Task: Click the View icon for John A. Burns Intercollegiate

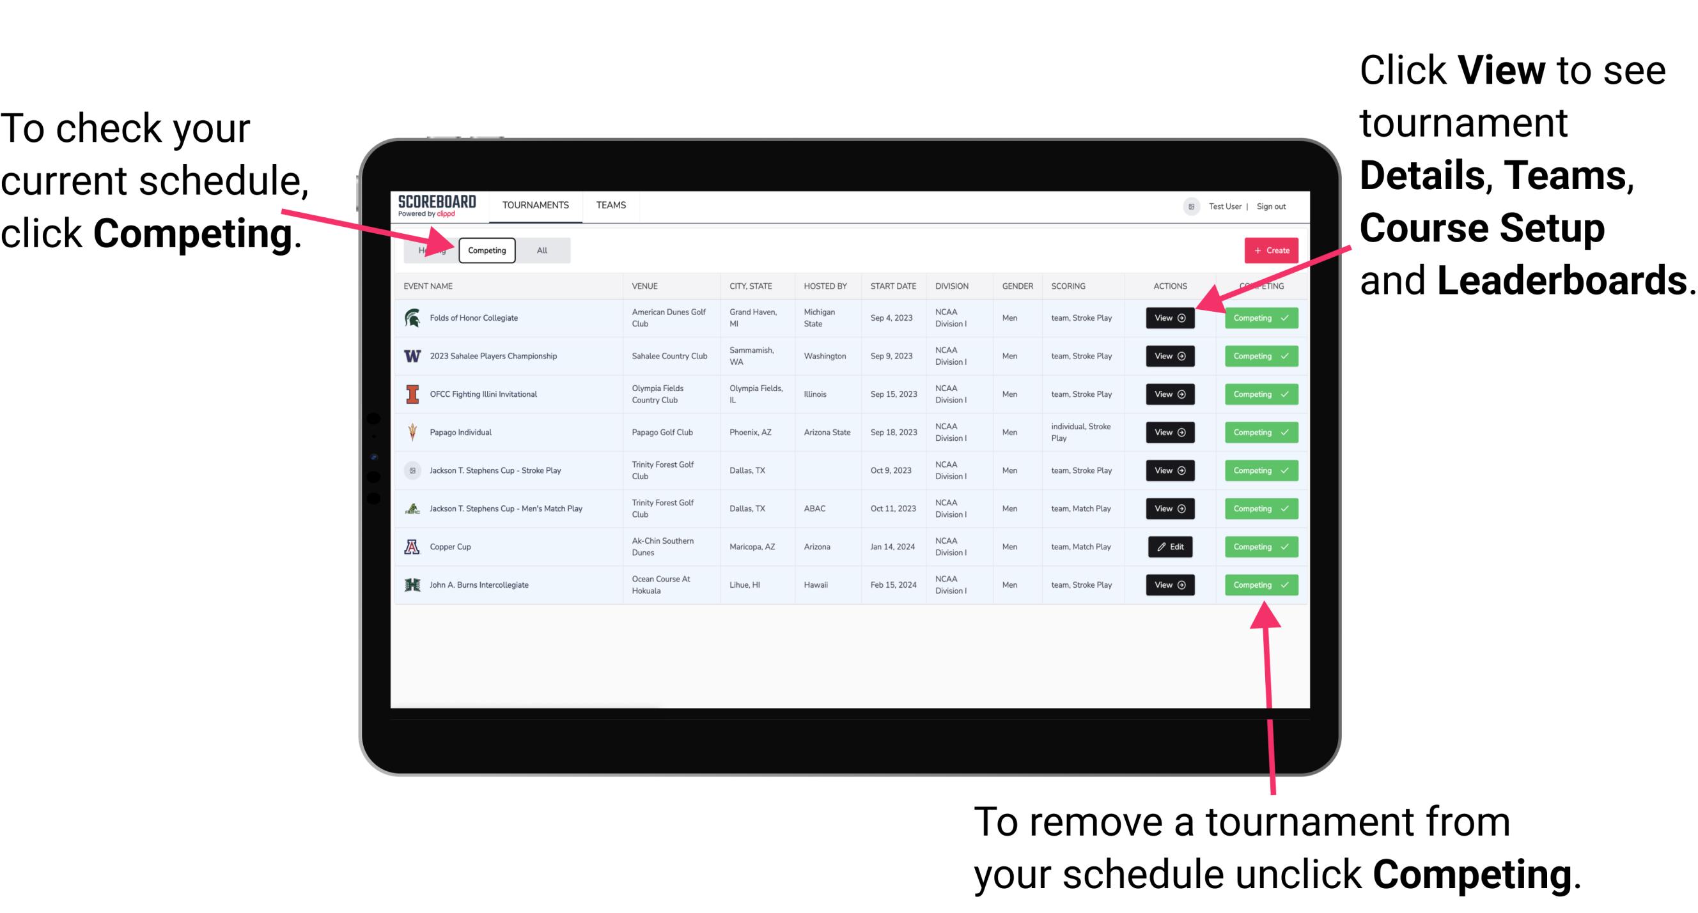Action: [1169, 585]
